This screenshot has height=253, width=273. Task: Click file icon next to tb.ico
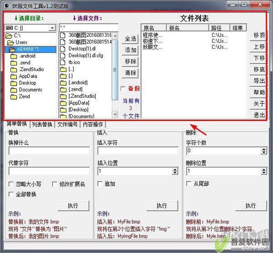pyautogui.click(x=63, y=62)
